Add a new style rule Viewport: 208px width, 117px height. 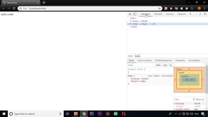click(170, 65)
